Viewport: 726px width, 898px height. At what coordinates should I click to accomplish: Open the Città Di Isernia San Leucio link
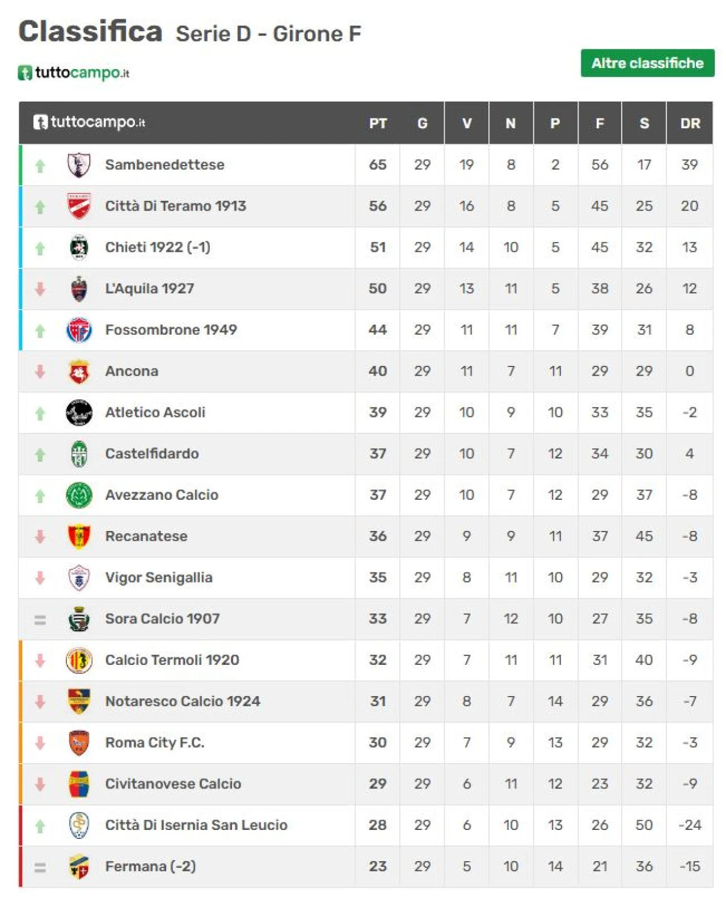pos(196,825)
